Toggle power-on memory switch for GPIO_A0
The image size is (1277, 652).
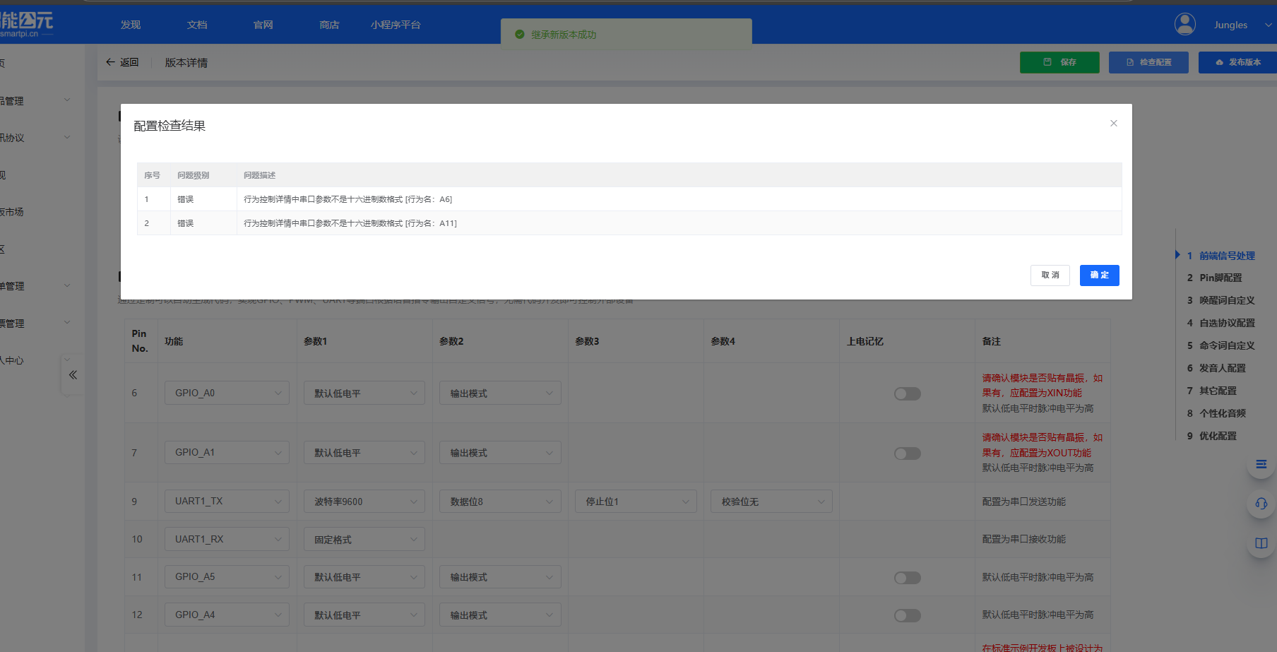[x=907, y=393]
